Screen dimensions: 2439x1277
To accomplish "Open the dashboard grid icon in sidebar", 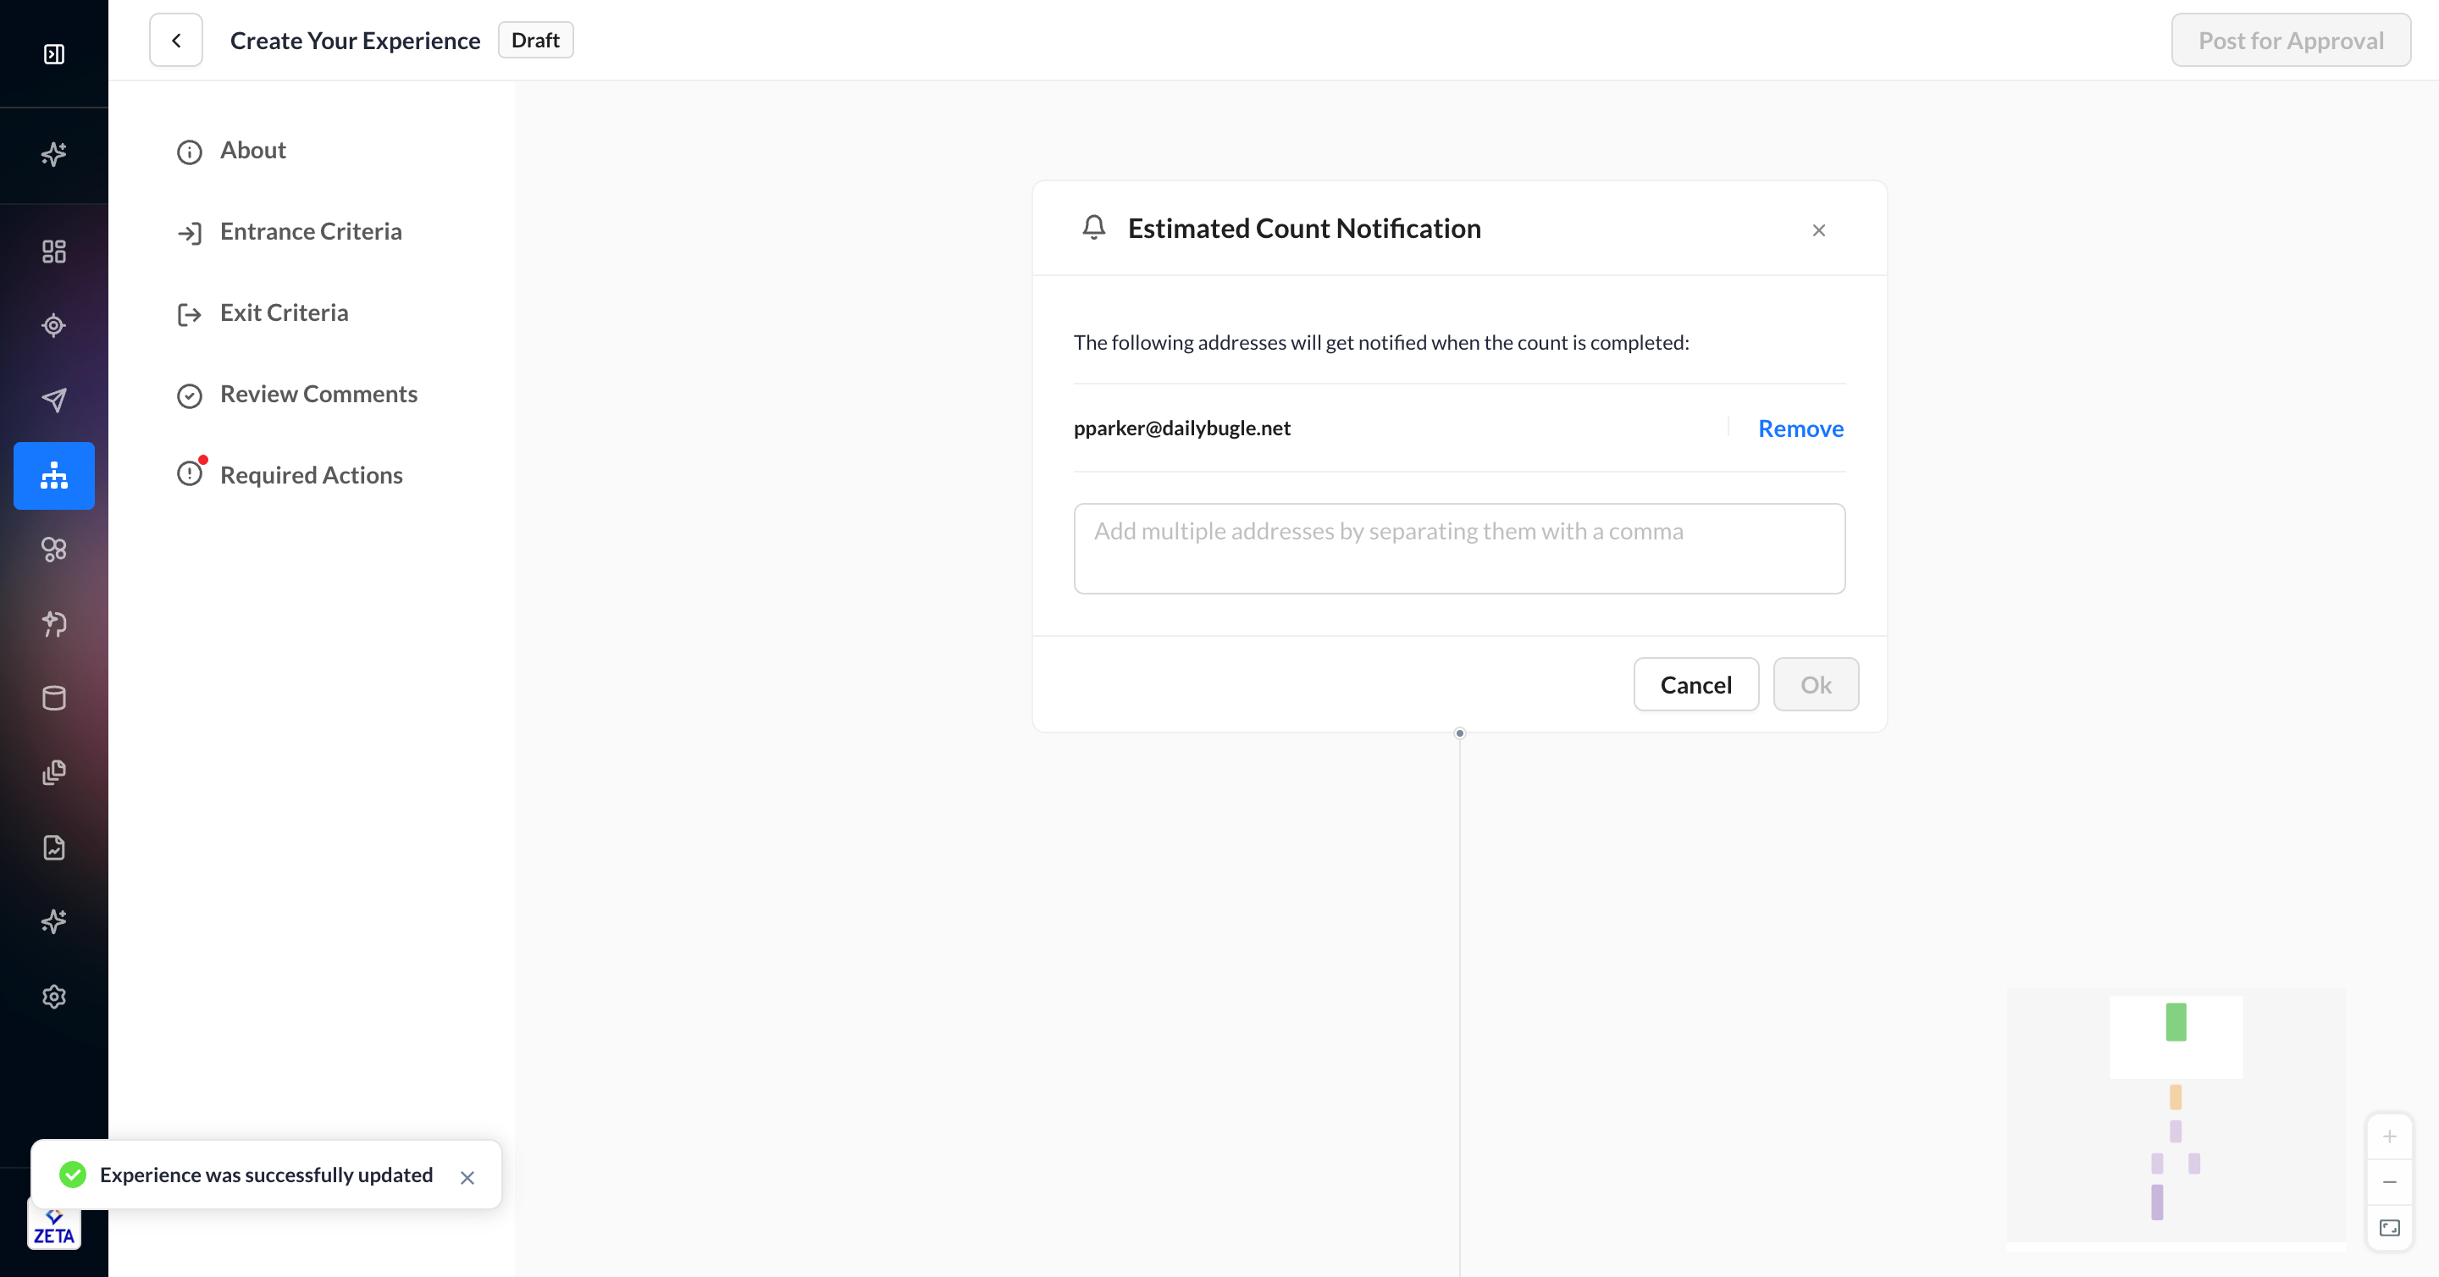I will (x=54, y=251).
